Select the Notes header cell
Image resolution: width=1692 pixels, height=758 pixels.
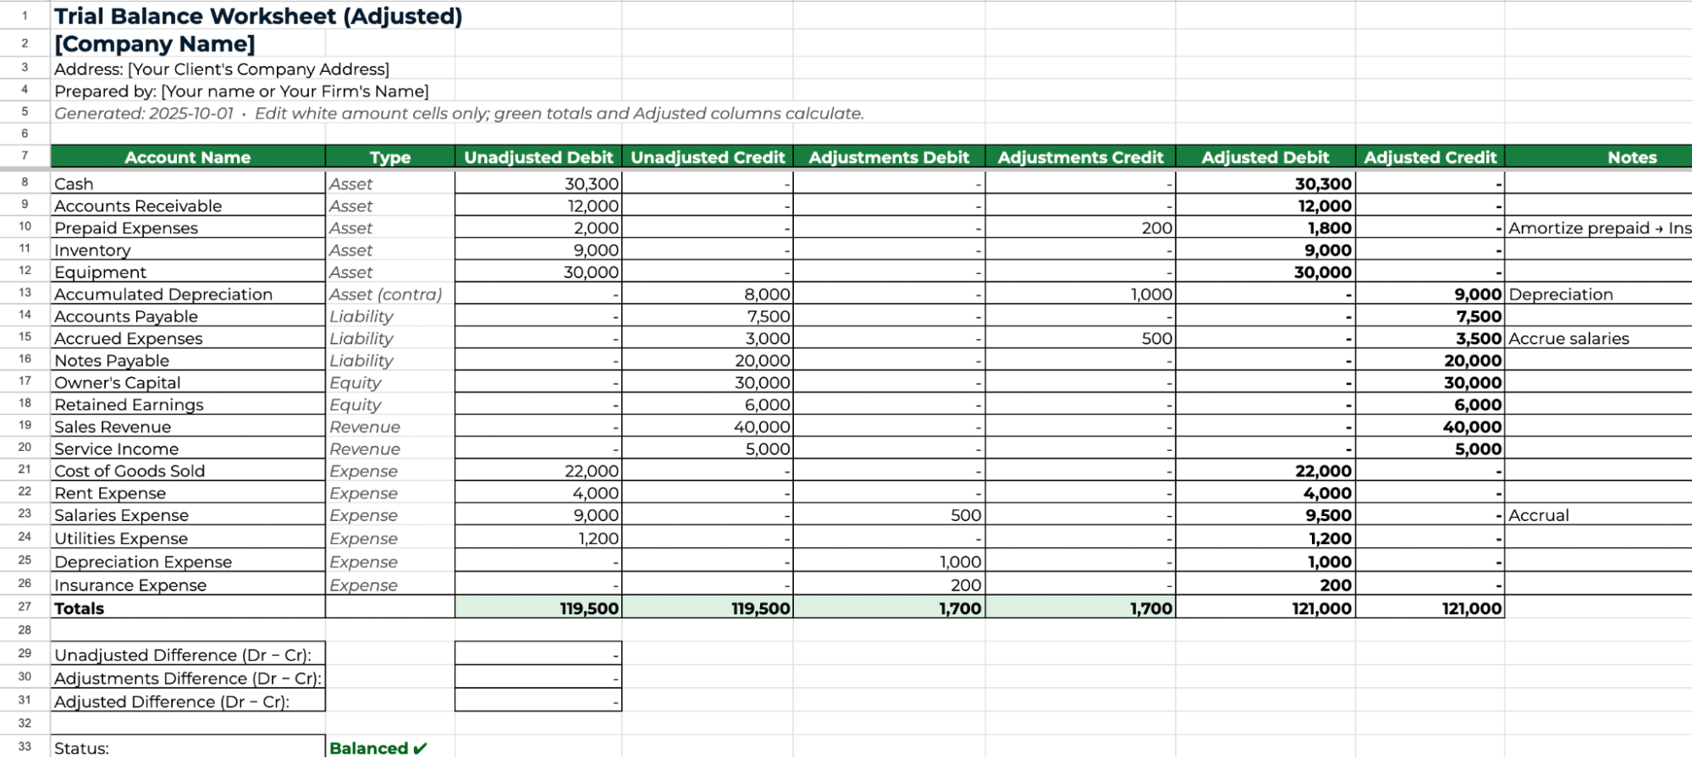1630,157
